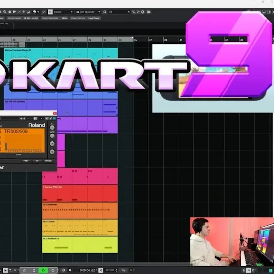Click the Project Pan Law Equal Power field
This screenshot has width=274, height=274.
tap(85, 18)
